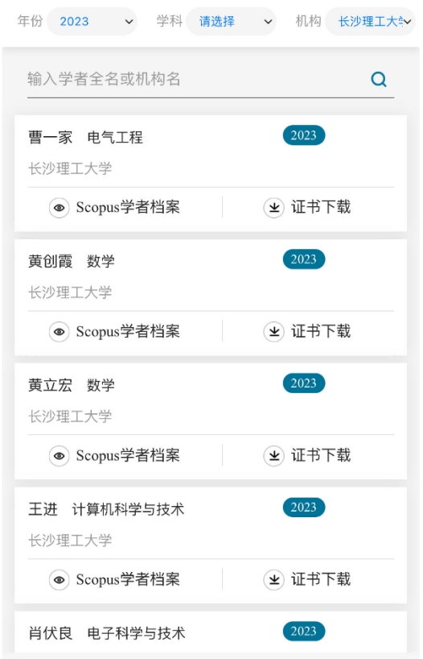This screenshot has width=423, height=659.
Task: Click 2023 badge on 曹一家 card
Action: (304, 135)
